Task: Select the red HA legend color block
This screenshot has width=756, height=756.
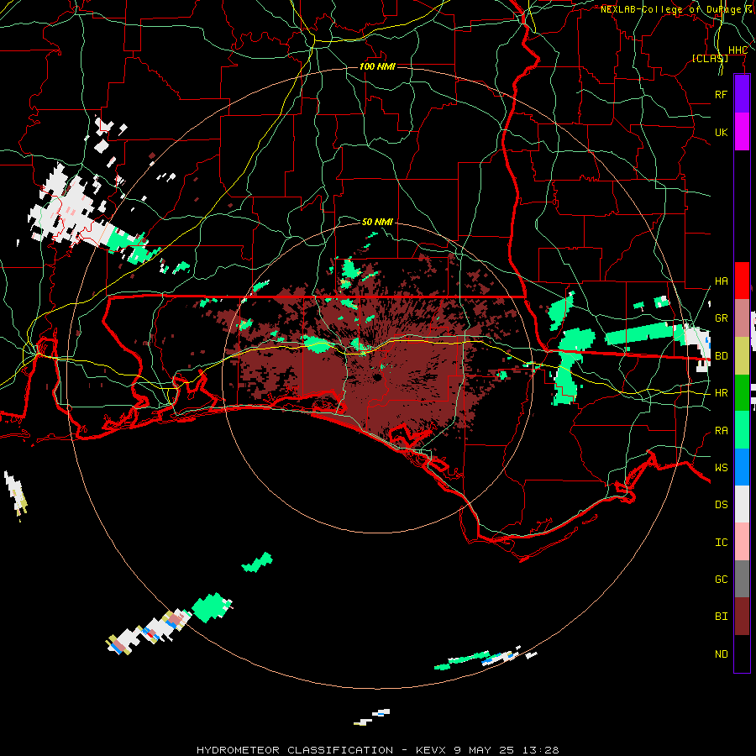Action: [742, 281]
